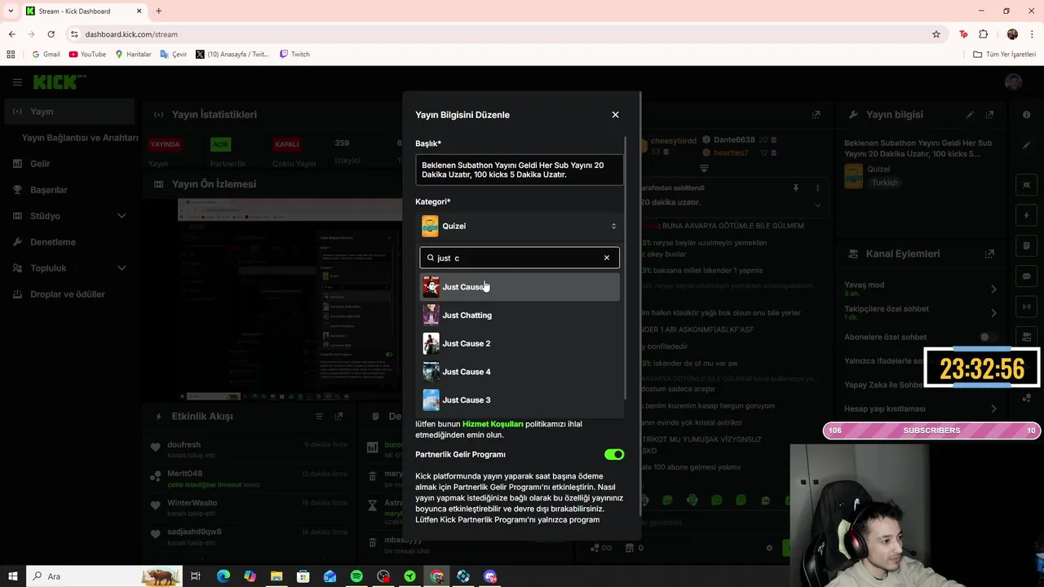Expand the Topluluk sidebar chevron
Image resolution: width=1044 pixels, height=587 pixels.
point(122,268)
